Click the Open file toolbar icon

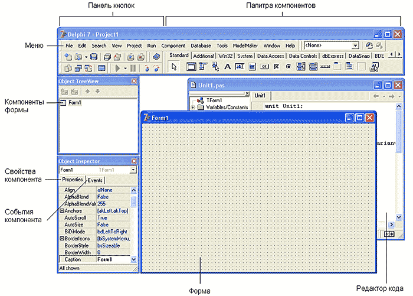78,57
